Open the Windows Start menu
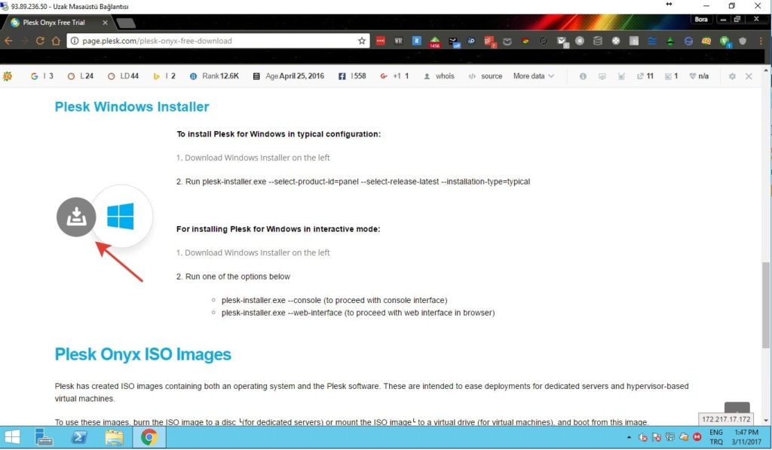 [13, 437]
